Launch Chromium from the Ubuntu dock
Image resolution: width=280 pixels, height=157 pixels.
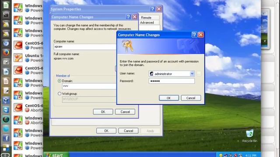[x=6, y=43]
